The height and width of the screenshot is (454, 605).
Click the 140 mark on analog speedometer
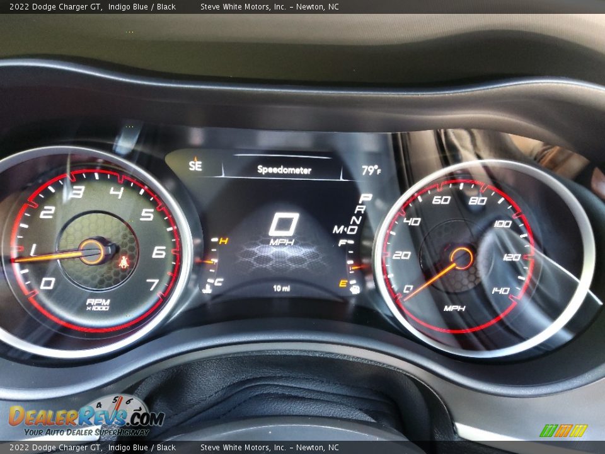point(500,290)
